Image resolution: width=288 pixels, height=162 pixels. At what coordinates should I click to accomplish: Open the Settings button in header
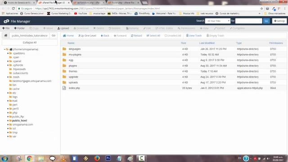point(279,21)
